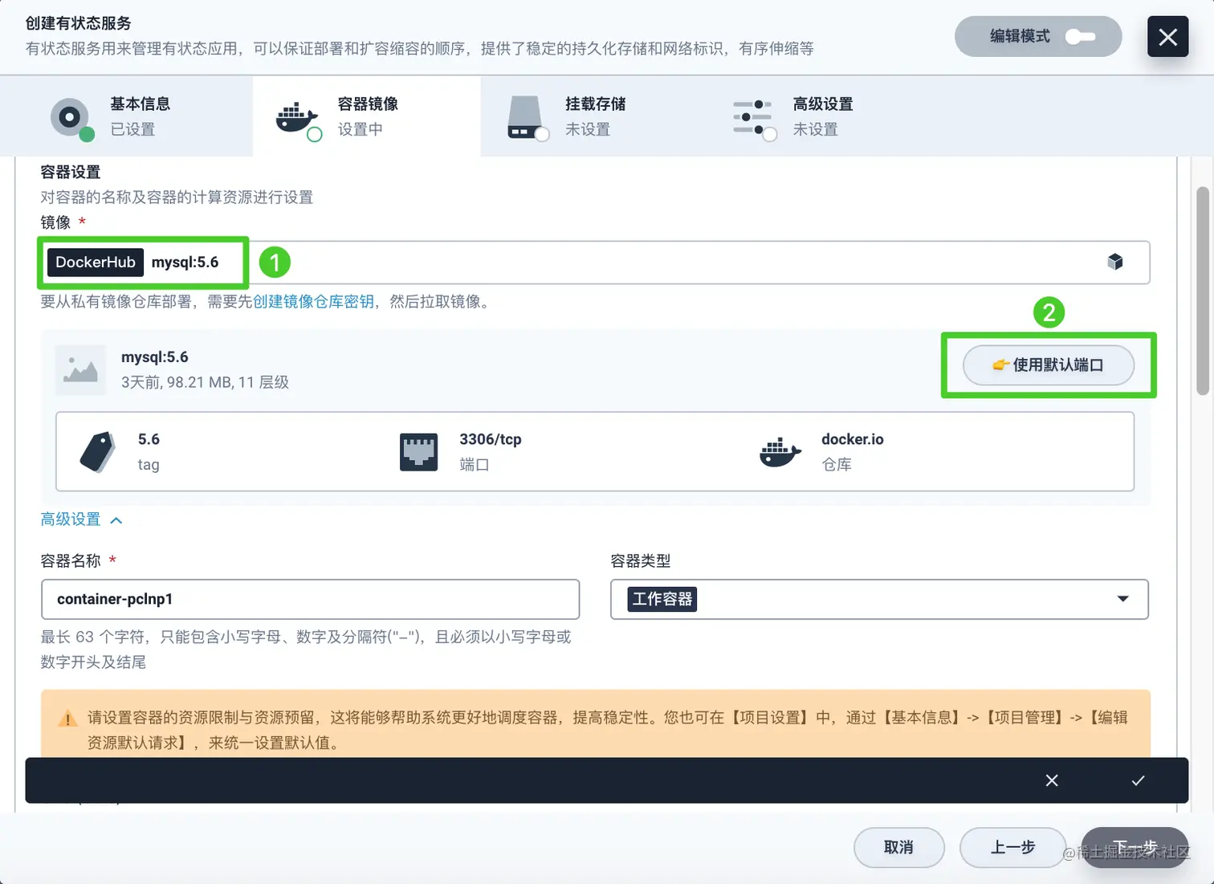Click the mysql:5.6 image name heading

154,357
